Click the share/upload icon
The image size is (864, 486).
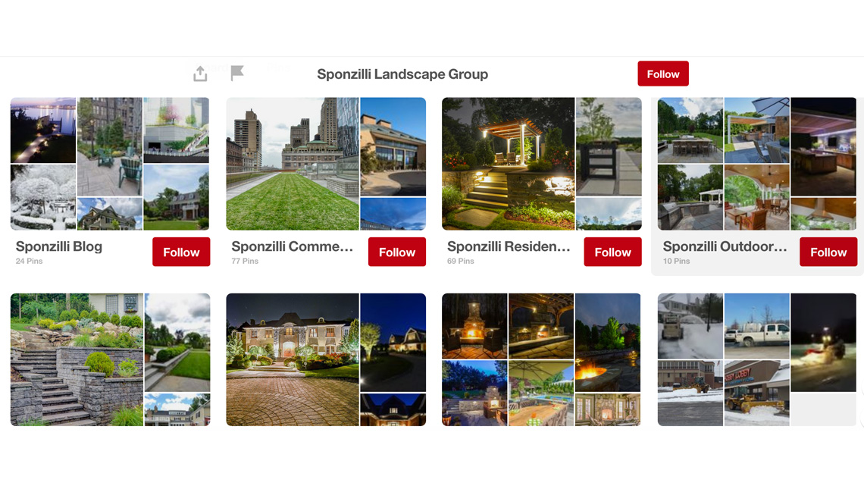(x=200, y=74)
